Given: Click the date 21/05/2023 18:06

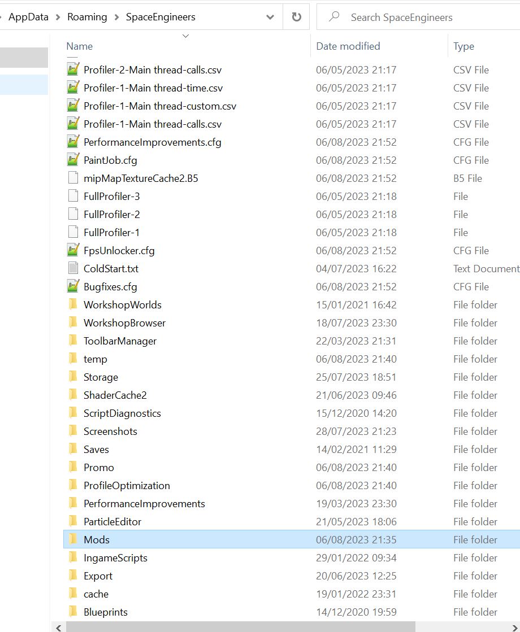Looking at the screenshot, I should coord(356,521).
